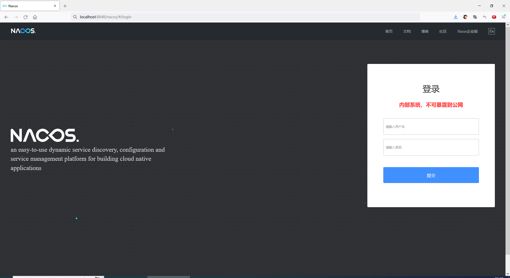Go back with the browser back arrow
This screenshot has width=510, height=278.
(6, 17)
